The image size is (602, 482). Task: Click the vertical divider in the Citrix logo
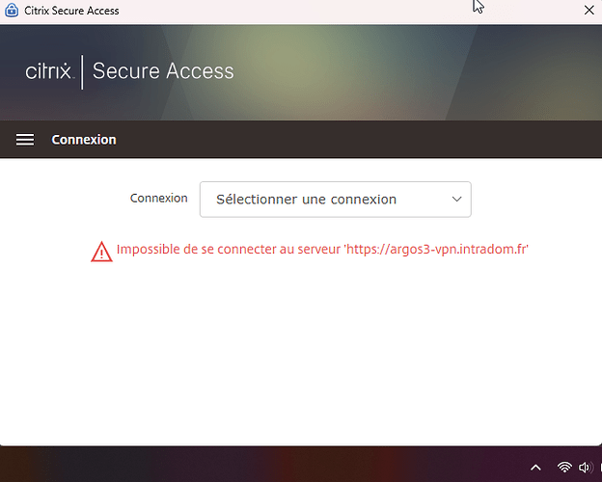(82, 71)
